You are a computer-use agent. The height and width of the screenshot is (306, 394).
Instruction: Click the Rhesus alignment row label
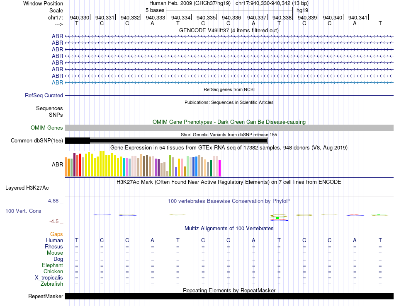pyautogui.click(x=54, y=247)
